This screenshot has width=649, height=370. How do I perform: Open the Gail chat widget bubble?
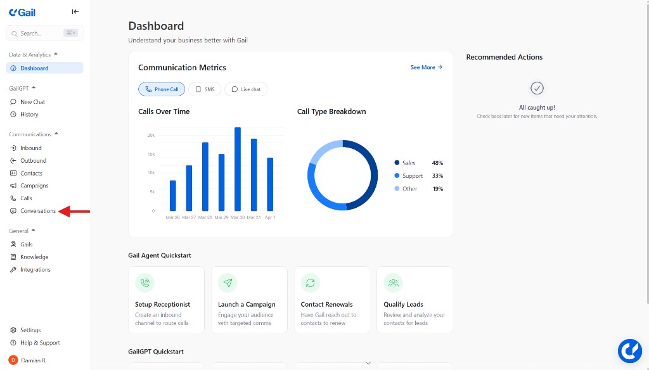(629, 350)
